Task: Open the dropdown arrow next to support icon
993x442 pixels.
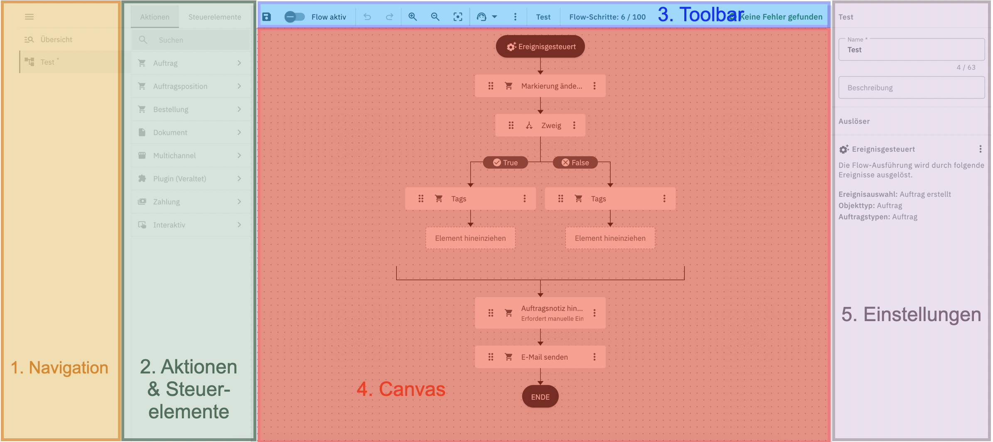Action: [x=494, y=17]
